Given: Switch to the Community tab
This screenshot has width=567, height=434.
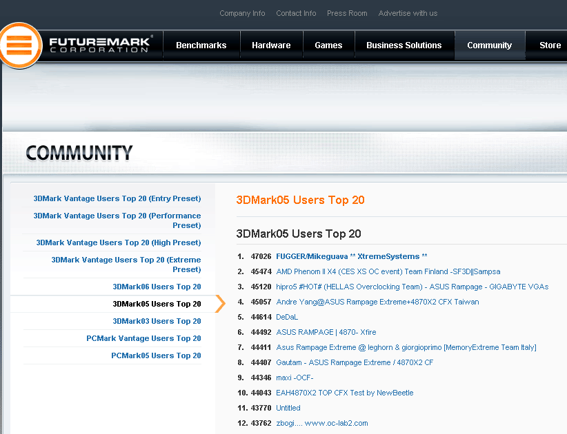Looking at the screenshot, I should [489, 45].
